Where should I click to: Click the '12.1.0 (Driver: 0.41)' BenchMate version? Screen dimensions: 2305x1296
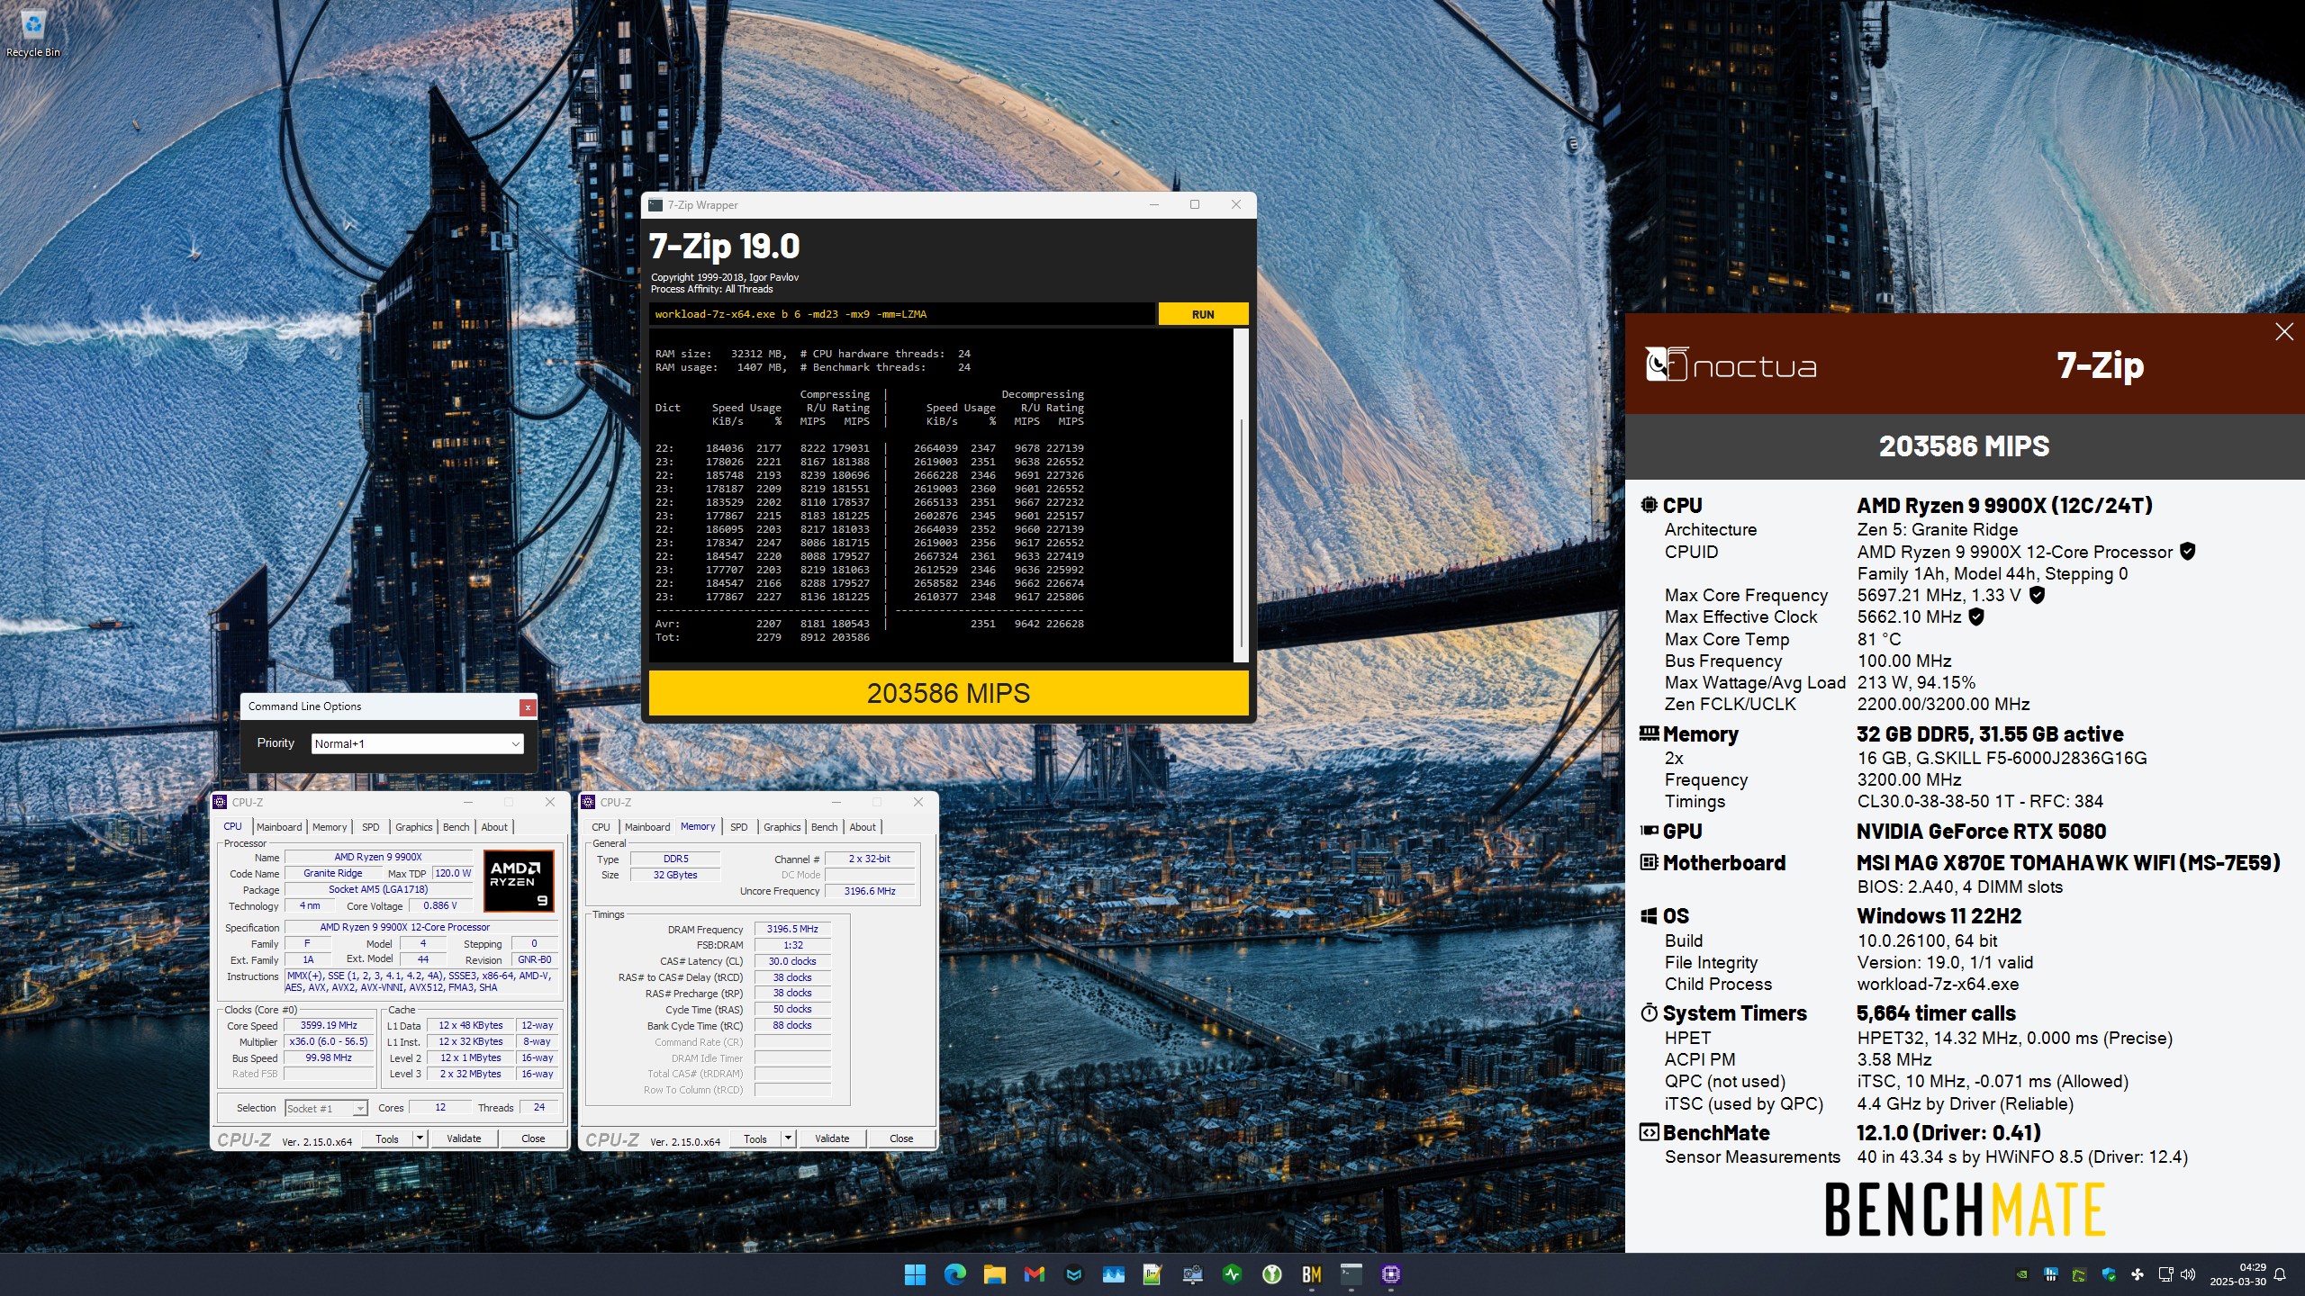click(x=1948, y=1133)
